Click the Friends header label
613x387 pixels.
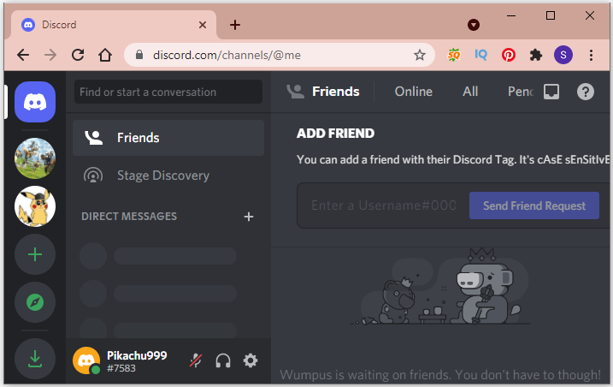(x=335, y=92)
